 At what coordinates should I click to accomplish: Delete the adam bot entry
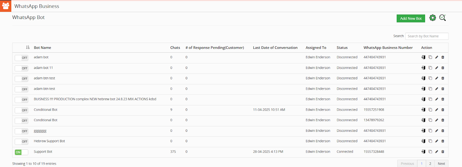click(443, 57)
